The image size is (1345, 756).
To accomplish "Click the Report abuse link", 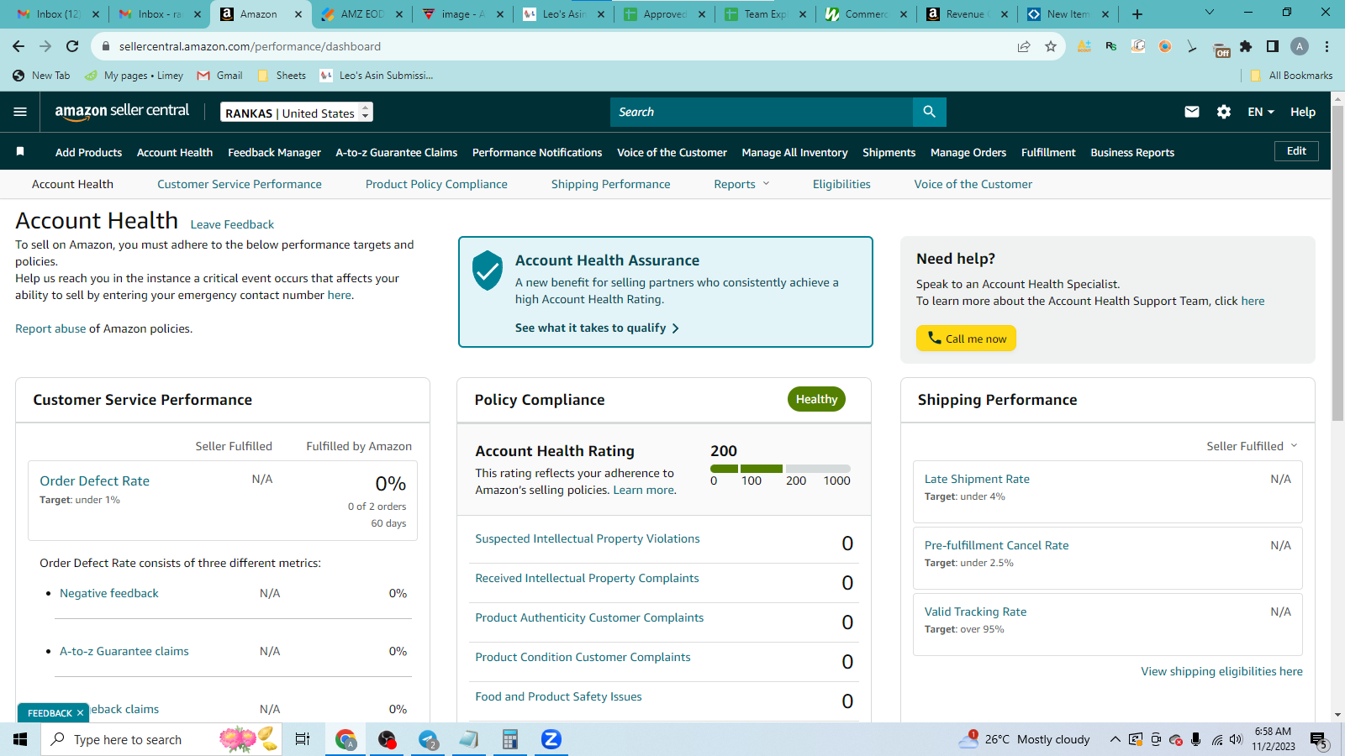I will pos(50,328).
